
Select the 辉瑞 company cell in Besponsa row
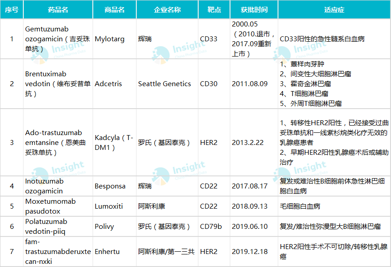click(167, 186)
